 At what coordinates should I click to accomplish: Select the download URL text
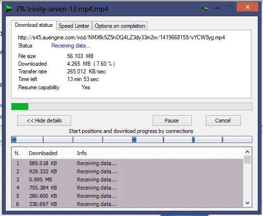[x=121, y=37]
